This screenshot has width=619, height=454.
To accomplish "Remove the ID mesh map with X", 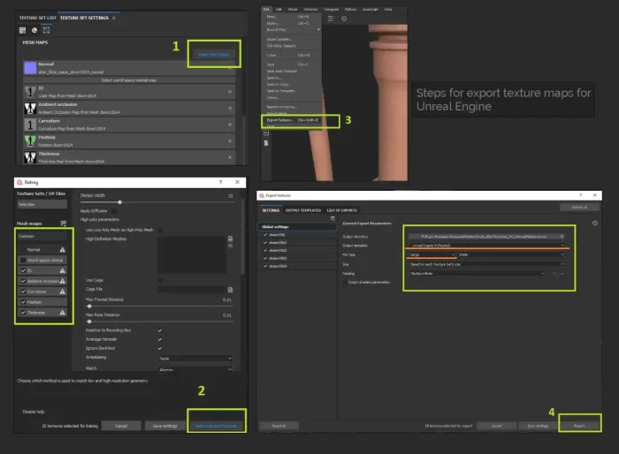I will pyautogui.click(x=231, y=91).
